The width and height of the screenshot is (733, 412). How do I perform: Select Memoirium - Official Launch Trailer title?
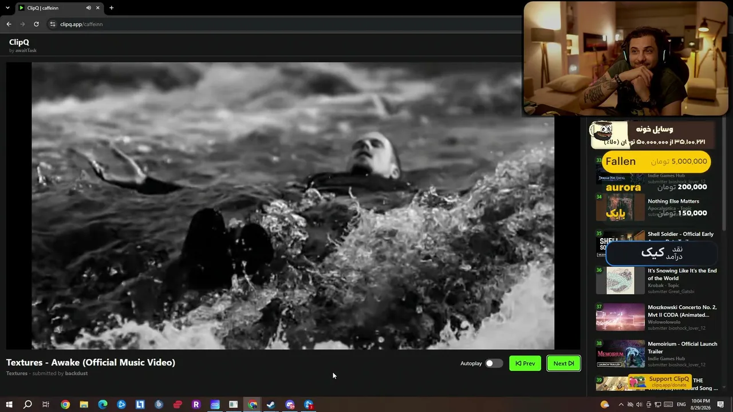point(682,347)
